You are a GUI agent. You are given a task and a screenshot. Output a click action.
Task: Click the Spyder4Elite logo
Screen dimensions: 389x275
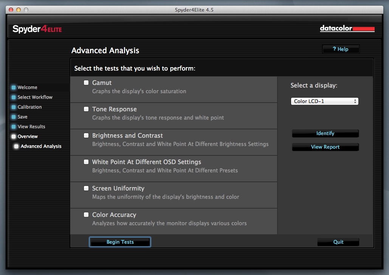37,29
